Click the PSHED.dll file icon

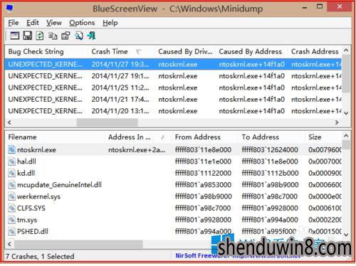[11, 231]
